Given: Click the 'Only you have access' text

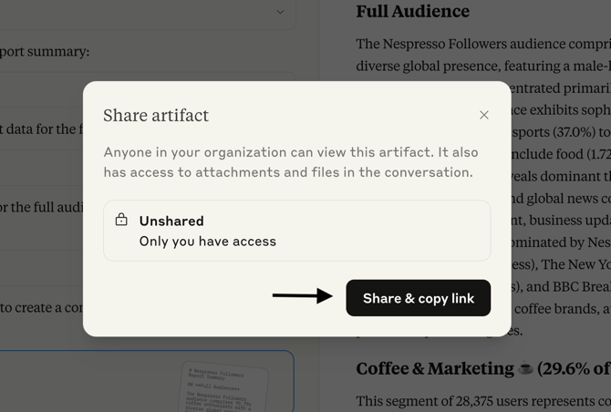Looking at the screenshot, I should (x=208, y=242).
